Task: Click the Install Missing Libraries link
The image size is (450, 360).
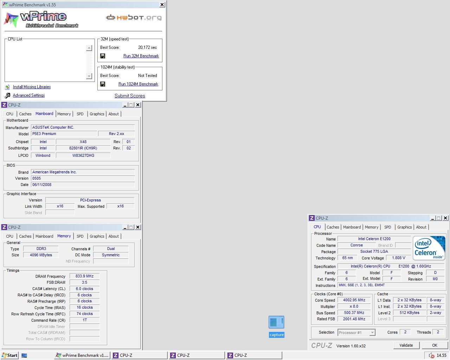Action: [x=32, y=87]
